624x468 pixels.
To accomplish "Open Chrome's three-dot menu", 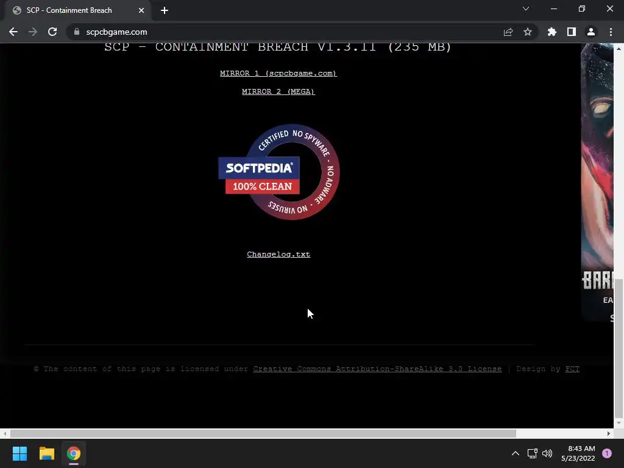I will (x=611, y=32).
